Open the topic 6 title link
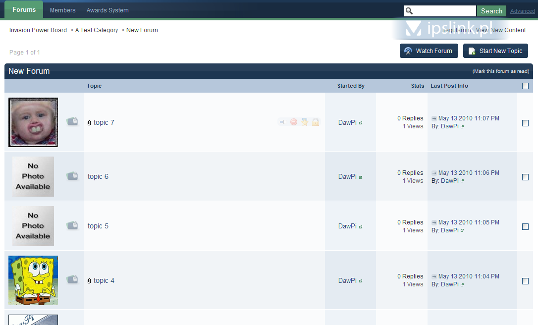 [98, 176]
